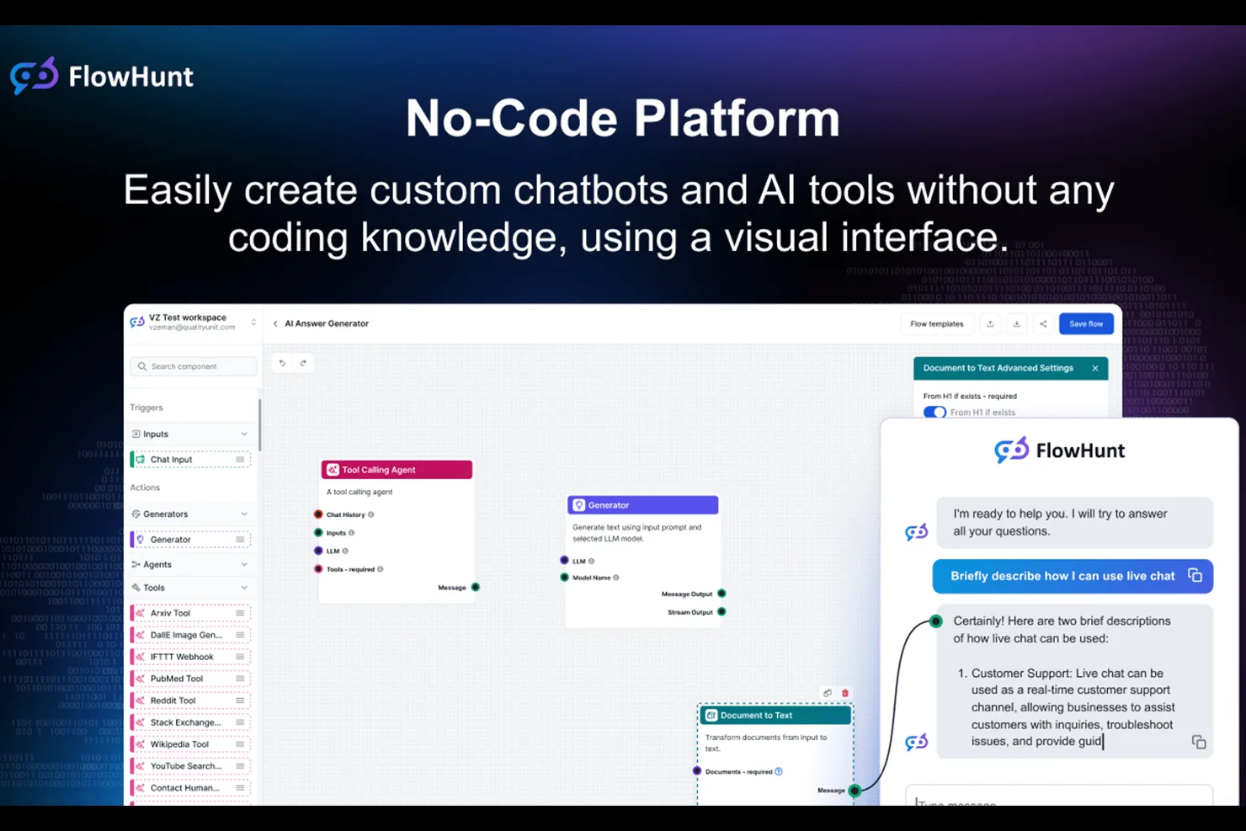Select the Generator component in the sidebar
The image size is (1246, 831).
coord(190,540)
